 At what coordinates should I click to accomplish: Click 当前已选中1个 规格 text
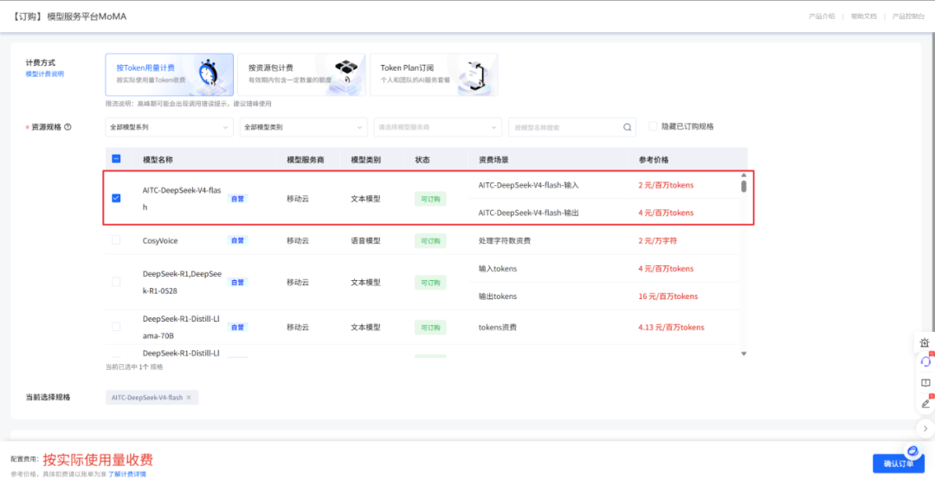(x=134, y=367)
